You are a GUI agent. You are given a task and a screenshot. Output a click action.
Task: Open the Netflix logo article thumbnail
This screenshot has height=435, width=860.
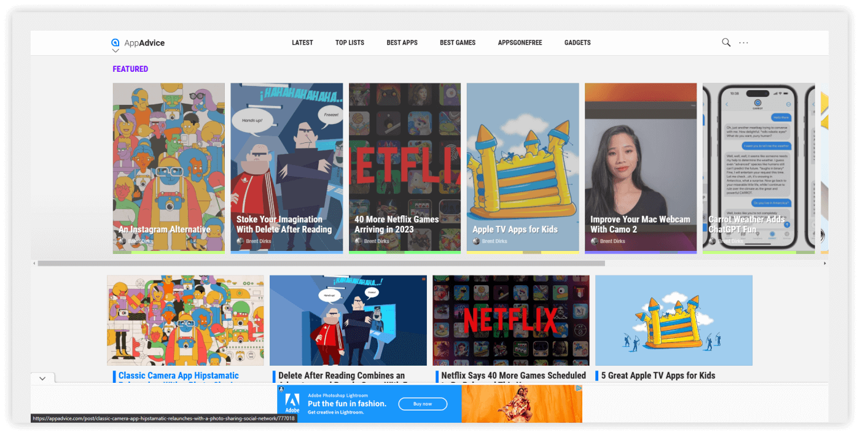tap(511, 320)
